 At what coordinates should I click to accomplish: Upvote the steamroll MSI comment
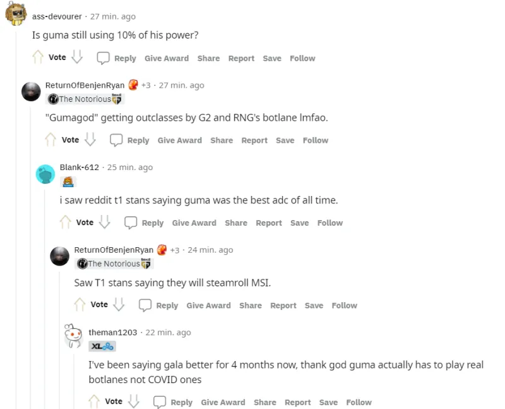80,305
